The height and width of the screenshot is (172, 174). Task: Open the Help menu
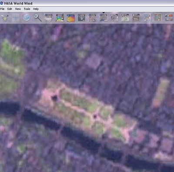point(36,9)
